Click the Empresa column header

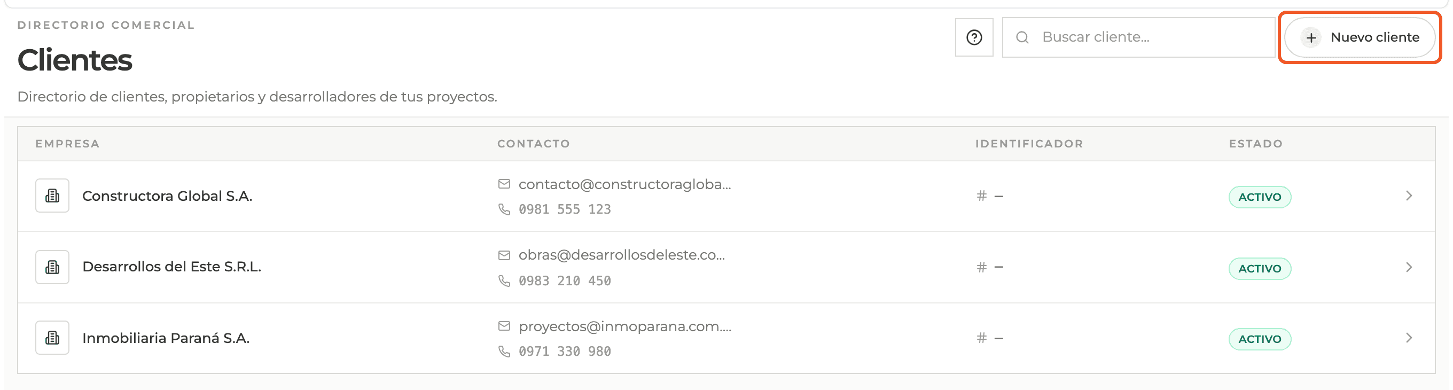[68, 144]
